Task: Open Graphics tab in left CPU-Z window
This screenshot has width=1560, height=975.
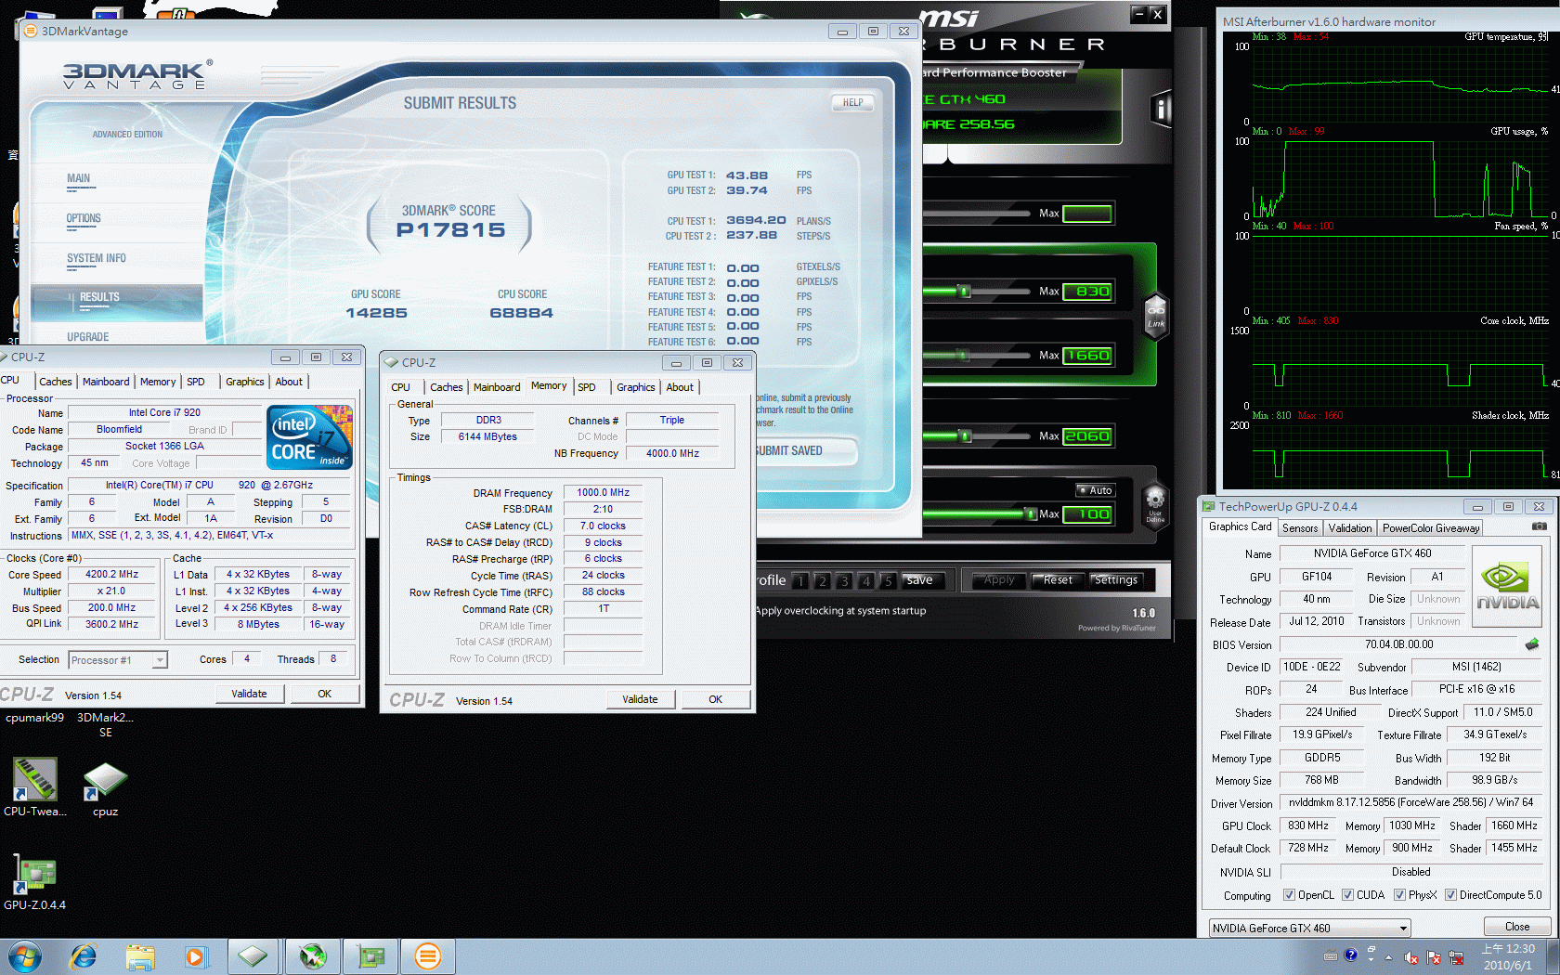Action: 245,382
